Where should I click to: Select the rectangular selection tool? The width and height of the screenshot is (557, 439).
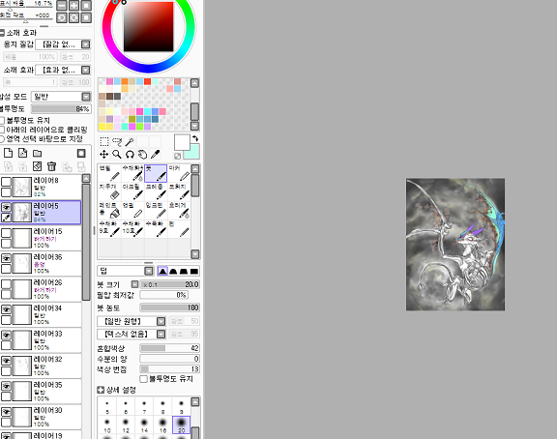point(104,142)
